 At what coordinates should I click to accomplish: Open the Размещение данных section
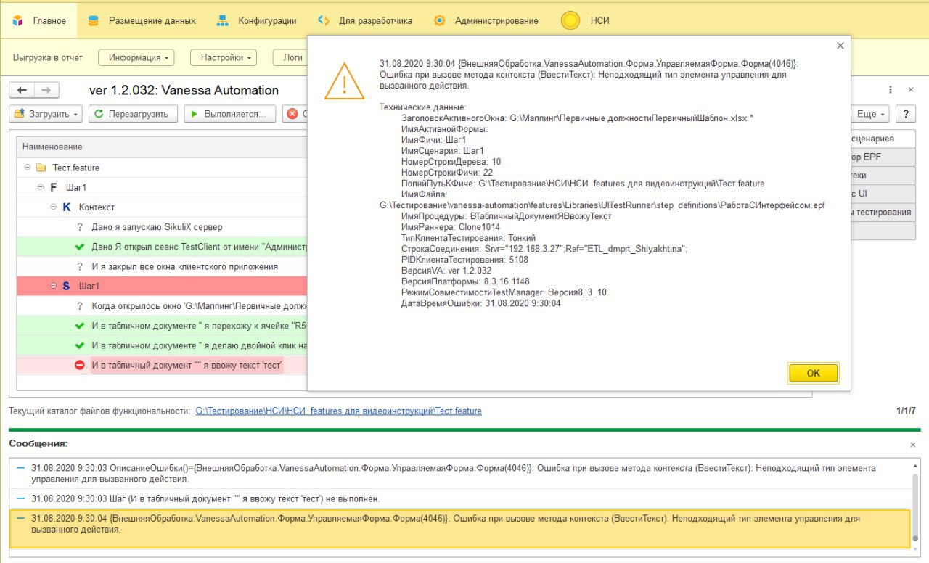coord(142,20)
